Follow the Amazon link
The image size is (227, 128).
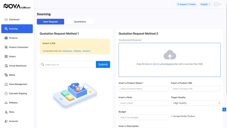pos(87,51)
